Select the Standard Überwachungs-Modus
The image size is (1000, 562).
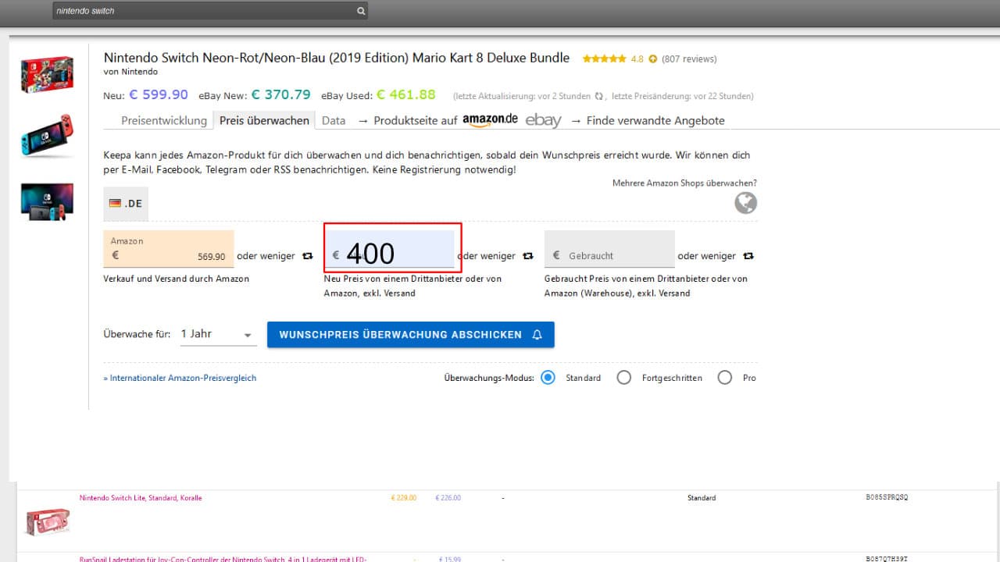click(x=548, y=378)
